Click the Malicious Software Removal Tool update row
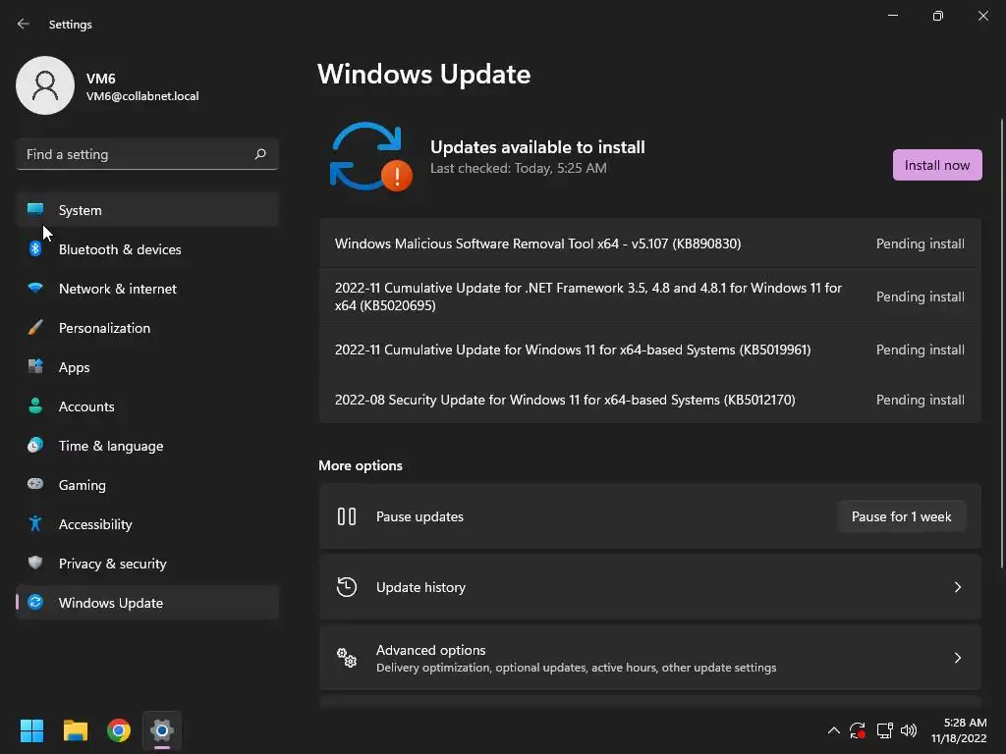 (x=650, y=243)
